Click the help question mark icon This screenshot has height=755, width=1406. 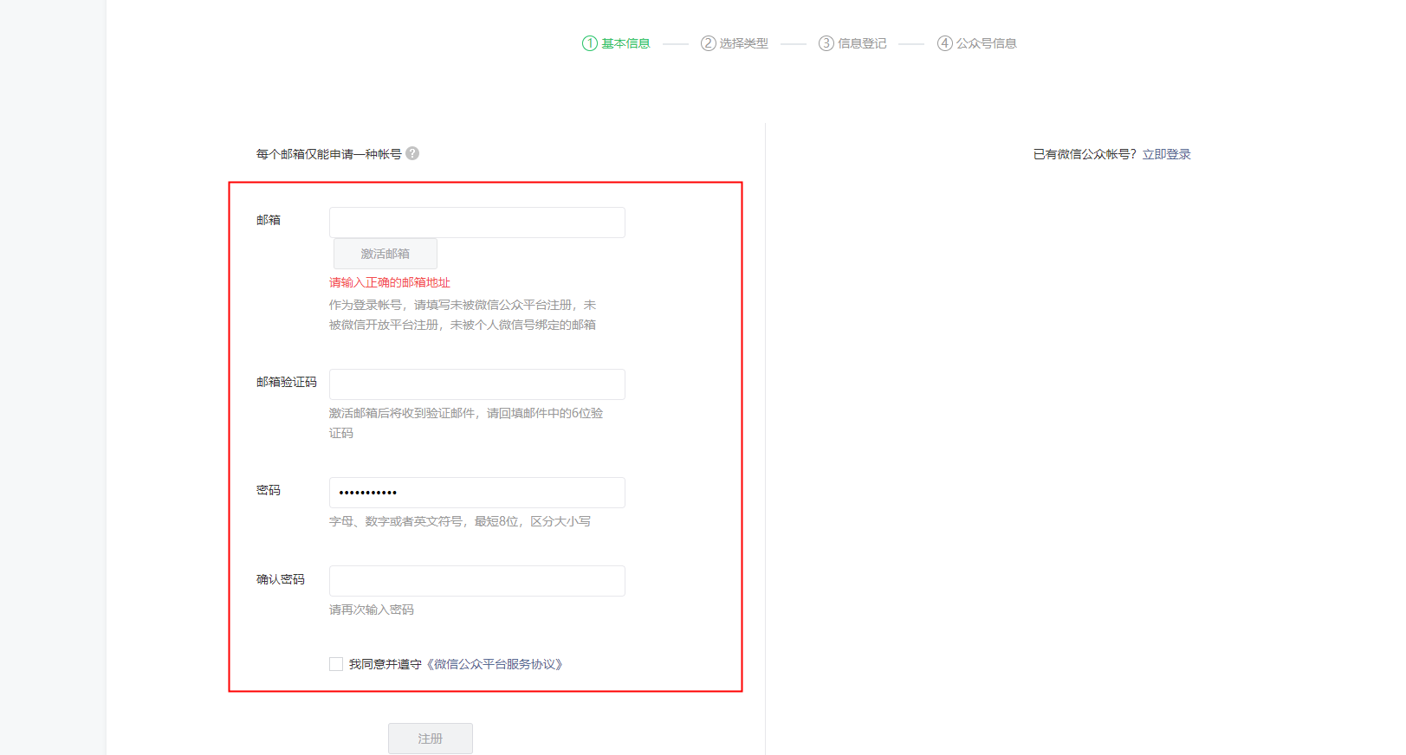(412, 153)
